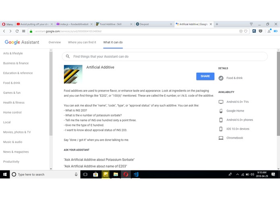The height and width of the screenshot is (199, 280).
Task: Go forward to next page
Action: pyautogui.click(x=10, y=31)
